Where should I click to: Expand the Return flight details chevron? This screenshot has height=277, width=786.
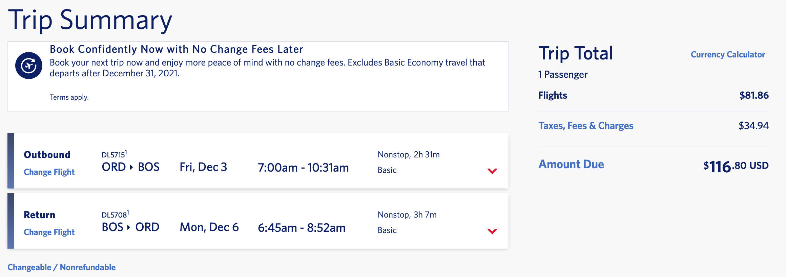click(x=492, y=231)
